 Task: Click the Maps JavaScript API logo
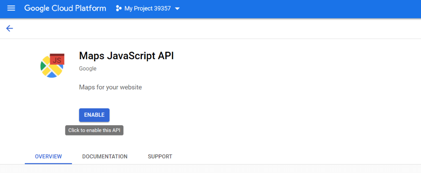(x=52, y=66)
